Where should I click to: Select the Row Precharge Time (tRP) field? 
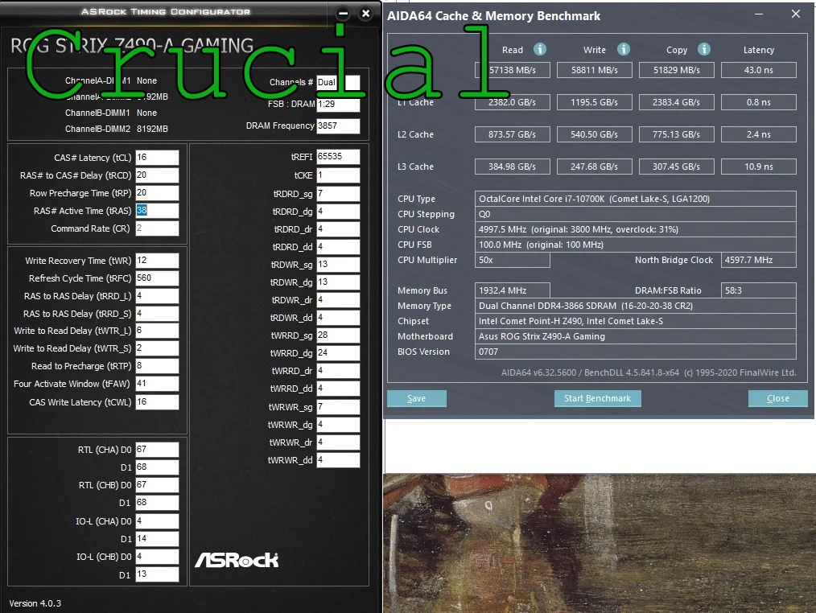click(157, 192)
